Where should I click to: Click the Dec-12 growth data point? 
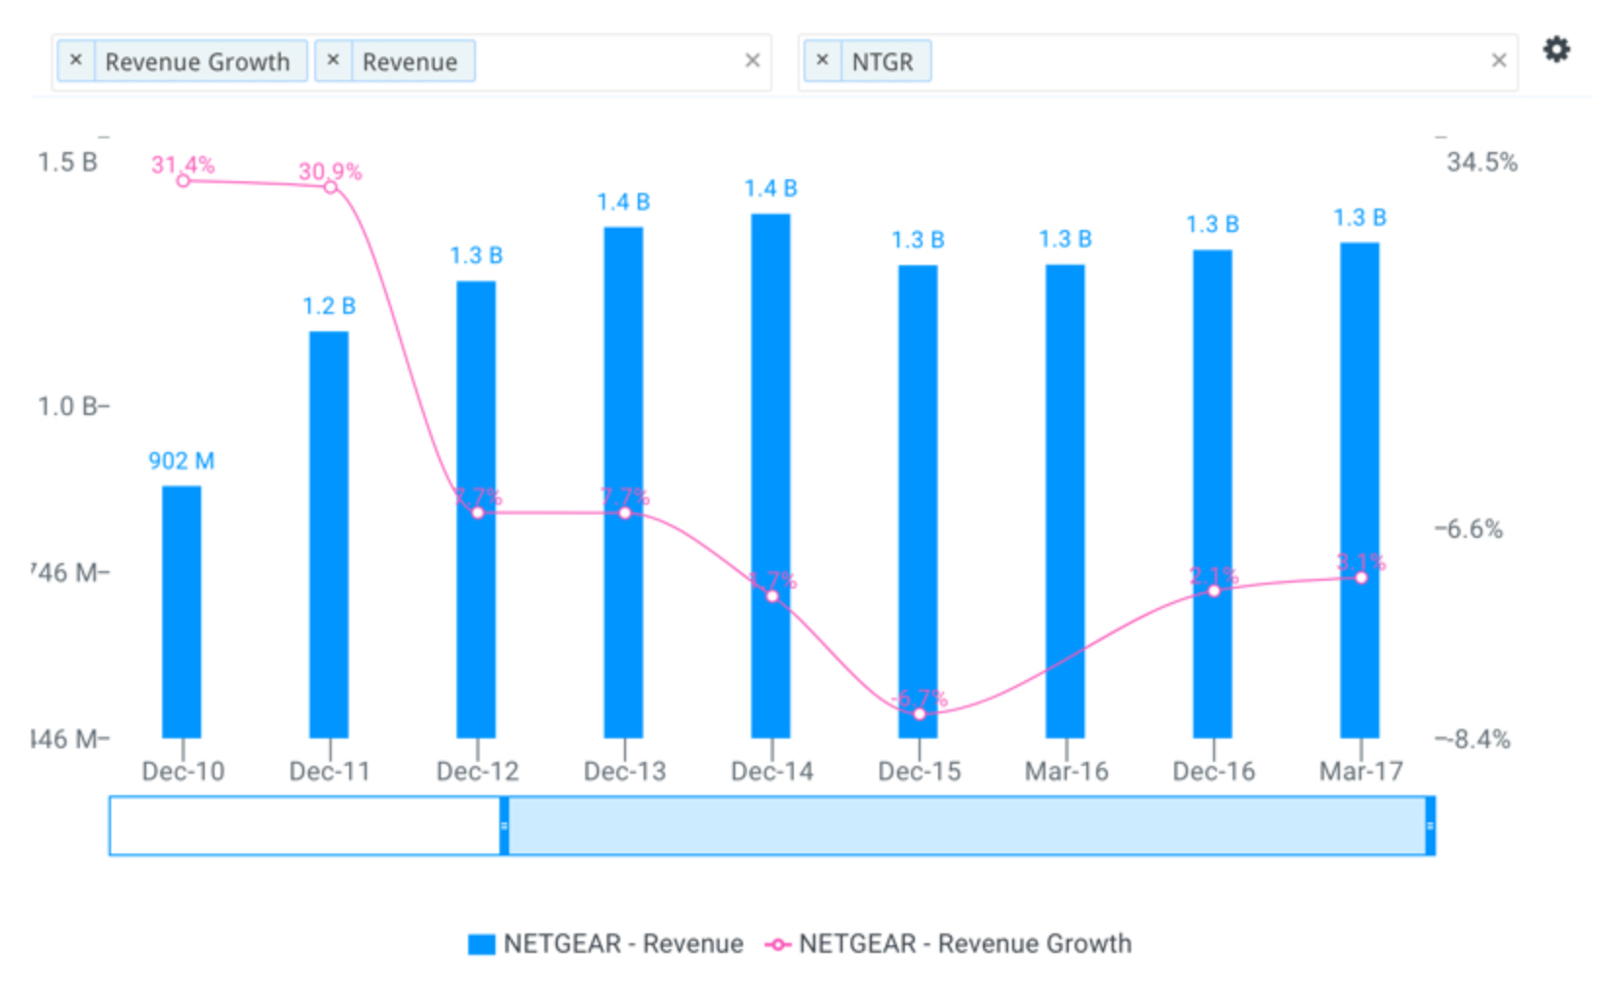point(477,513)
